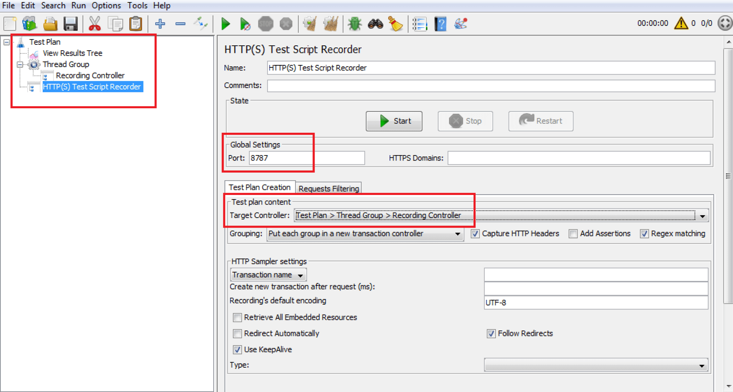Open the Templates icon in toolbar

coord(30,24)
